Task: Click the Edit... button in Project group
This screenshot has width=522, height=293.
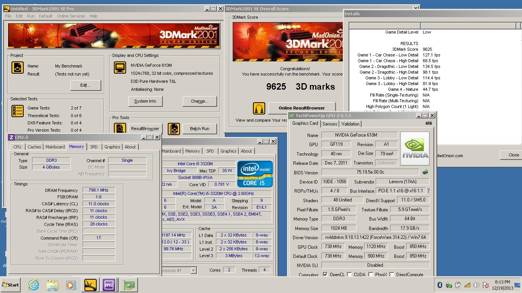Action: coord(86,85)
